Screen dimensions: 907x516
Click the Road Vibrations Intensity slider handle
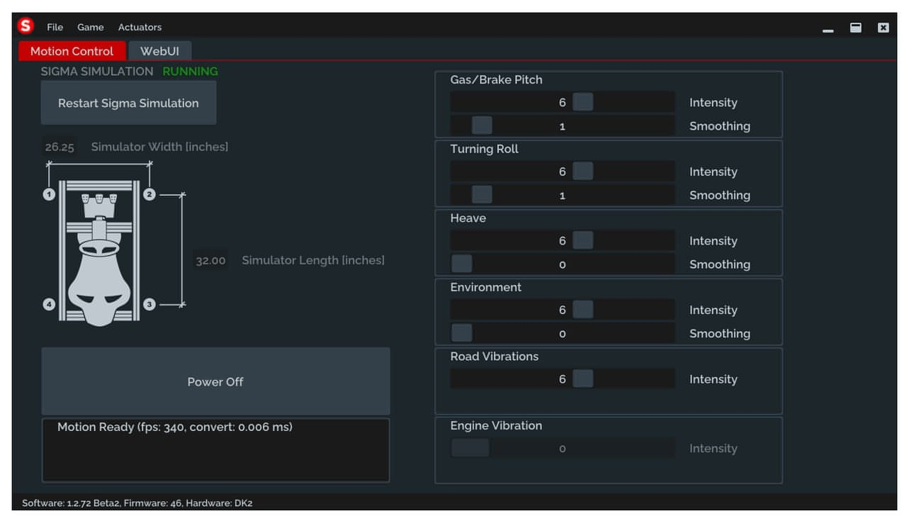[582, 379]
